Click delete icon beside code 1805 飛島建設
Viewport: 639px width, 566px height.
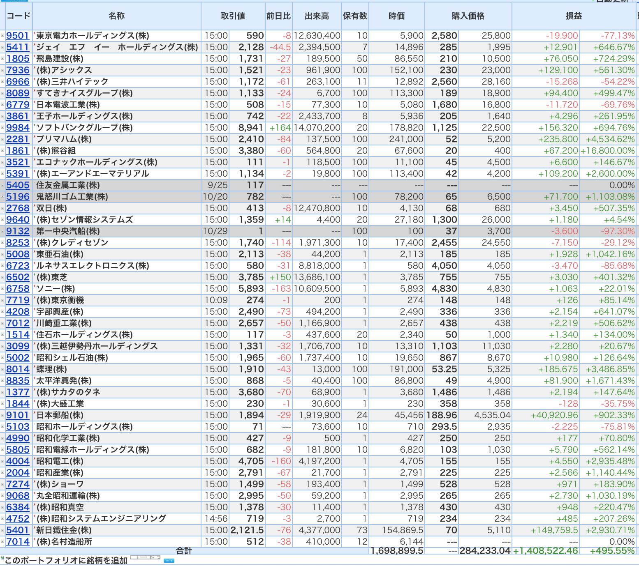(2, 59)
